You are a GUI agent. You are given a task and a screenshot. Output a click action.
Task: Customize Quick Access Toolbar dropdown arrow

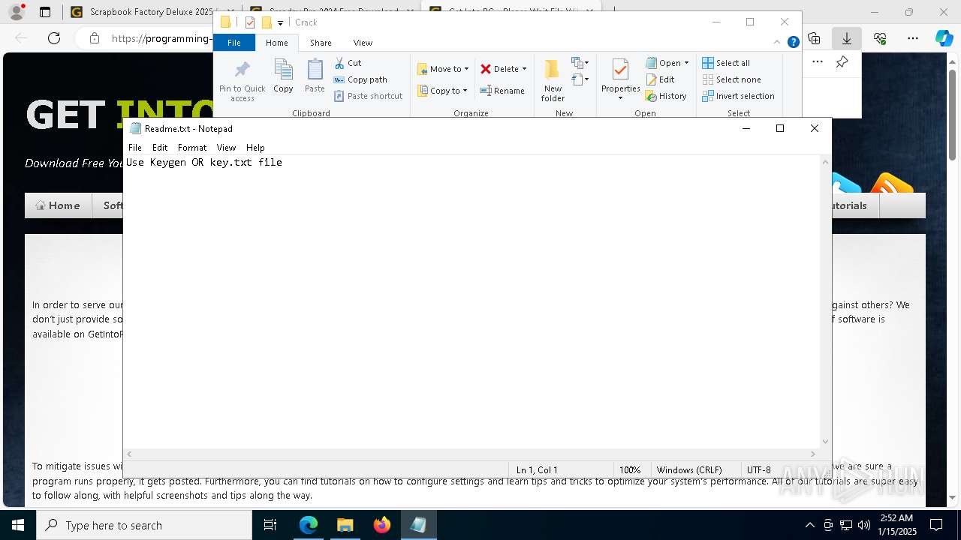tap(280, 22)
